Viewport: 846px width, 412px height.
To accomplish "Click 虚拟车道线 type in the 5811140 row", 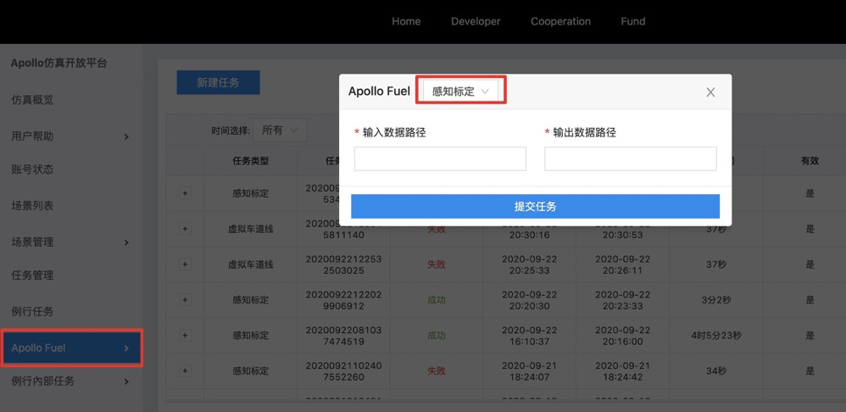I will pos(250,229).
